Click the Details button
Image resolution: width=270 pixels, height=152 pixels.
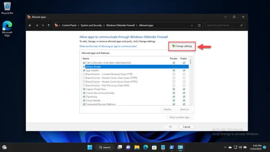[168, 110]
